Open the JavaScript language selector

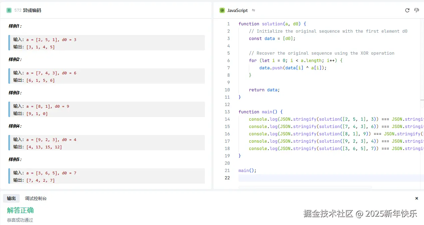tap(237, 10)
